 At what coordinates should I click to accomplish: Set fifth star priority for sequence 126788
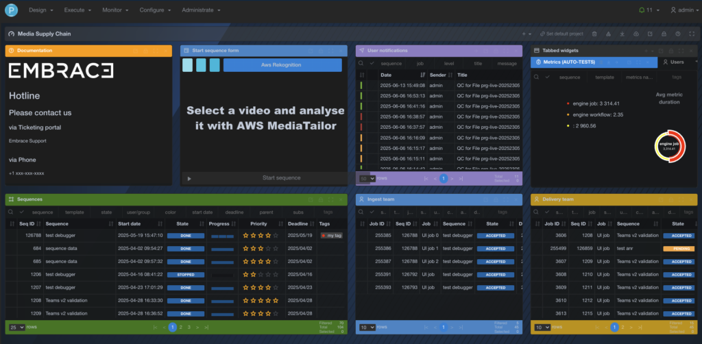(x=276, y=235)
